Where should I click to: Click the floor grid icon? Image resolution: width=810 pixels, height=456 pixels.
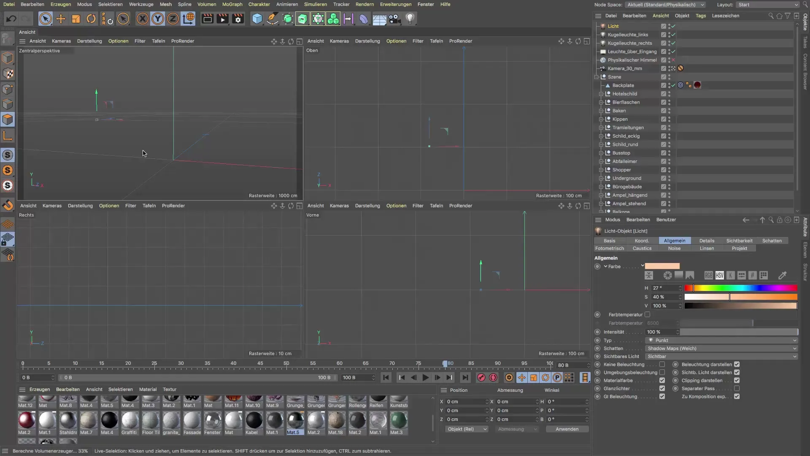point(379,19)
